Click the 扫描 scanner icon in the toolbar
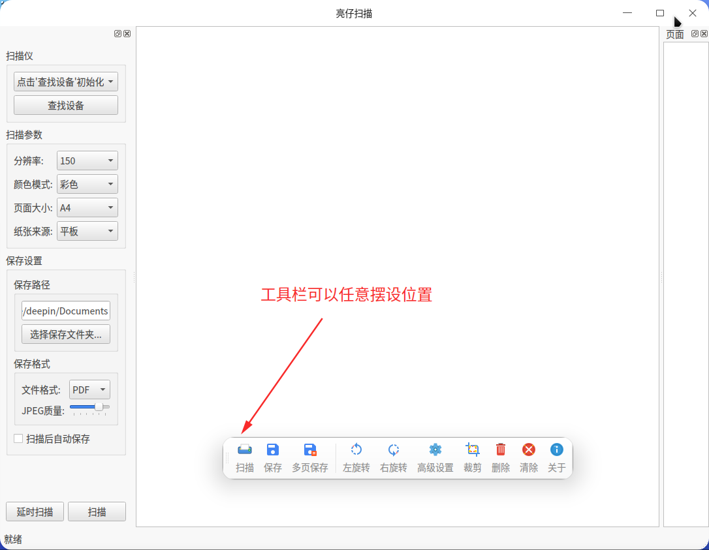 (x=245, y=450)
